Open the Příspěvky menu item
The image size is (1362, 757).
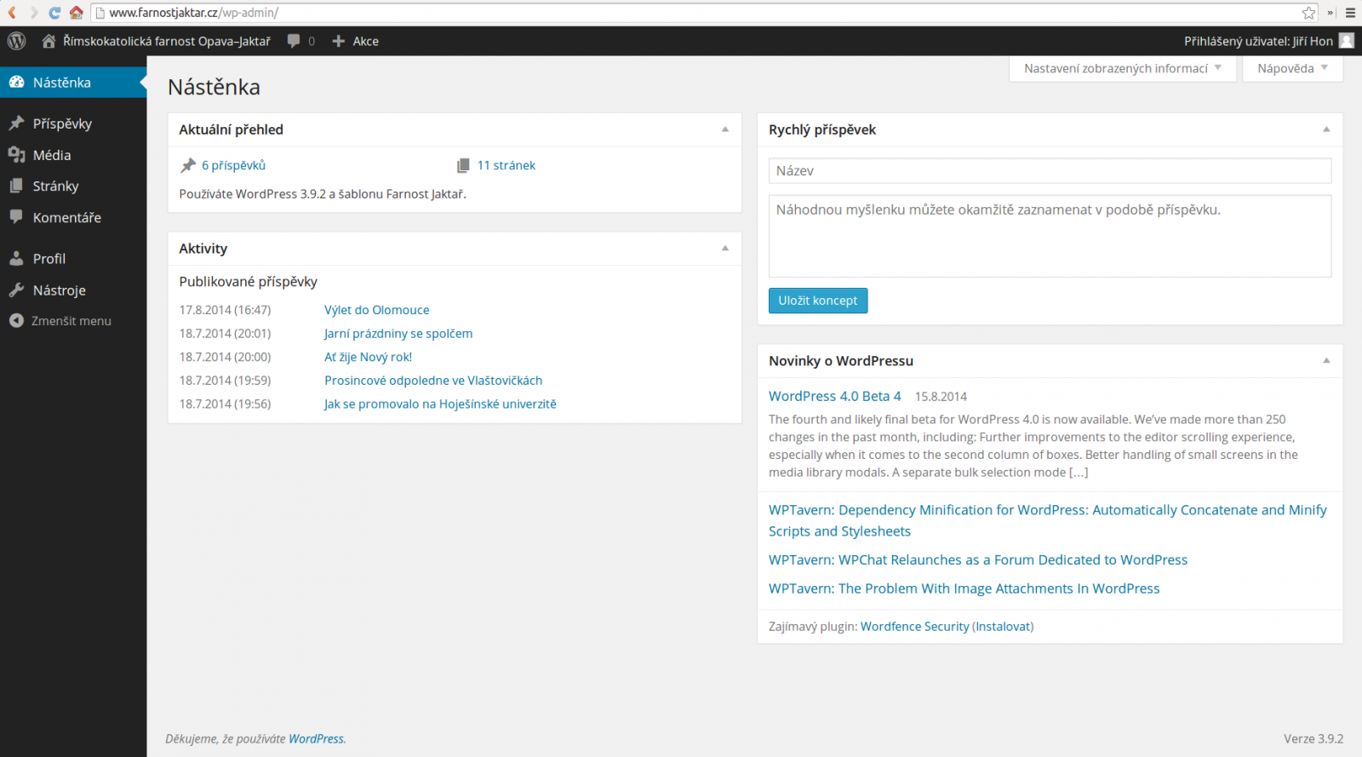click(73, 123)
